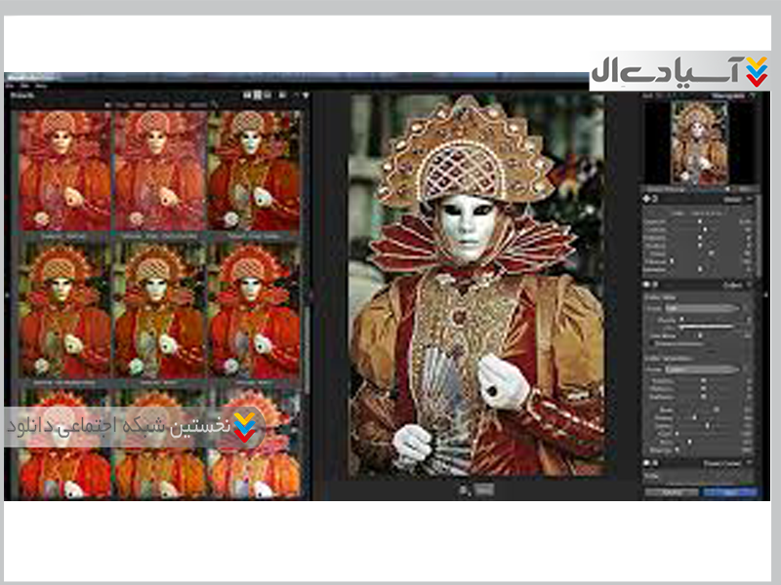
Task: Open the Edit menu
Action: (x=25, y=86)
